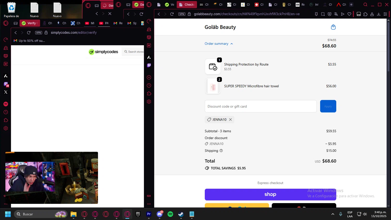
Task: Click the Shipping Protection by Route thumbnail
Action: pyautogui.click(x=213, y=66)
